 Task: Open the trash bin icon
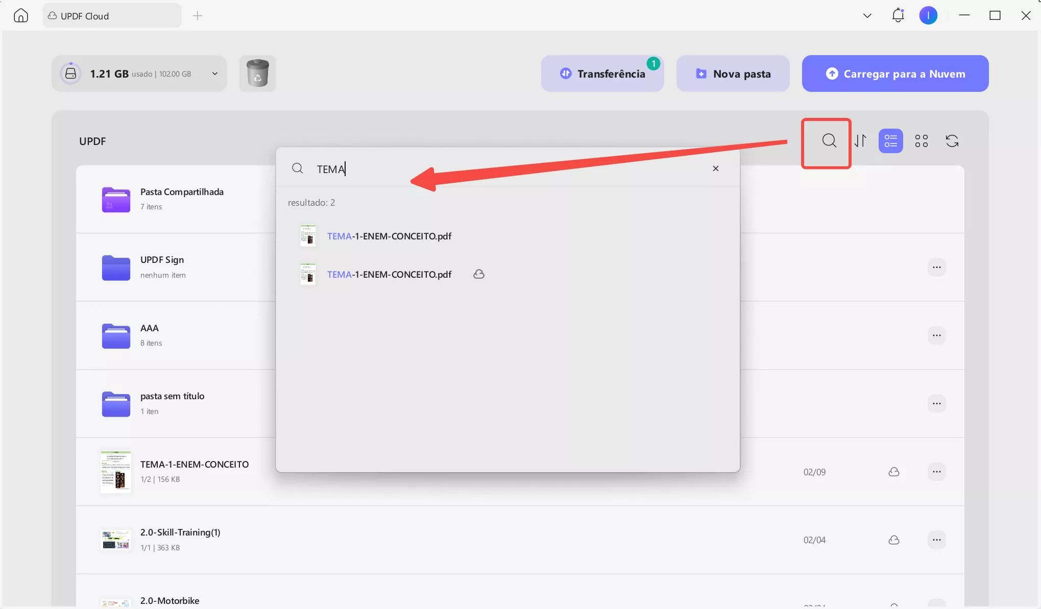pos(257,74)
